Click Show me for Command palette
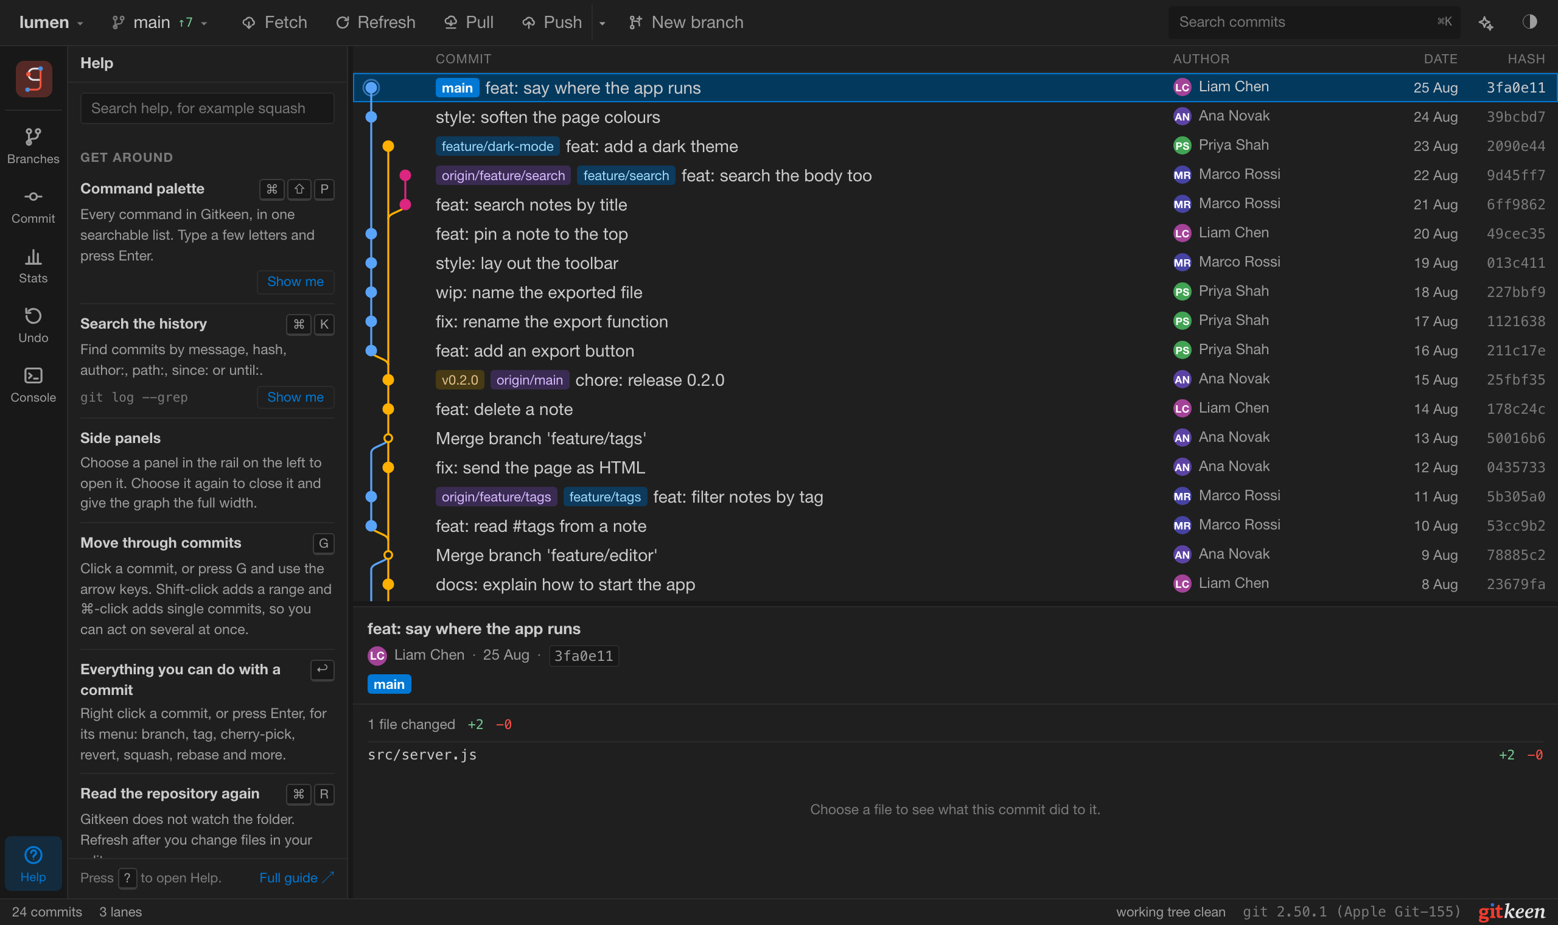Image resolution: width=1558 pixels, height=925 pixels. pyautogui.click(x=295, y=282)
